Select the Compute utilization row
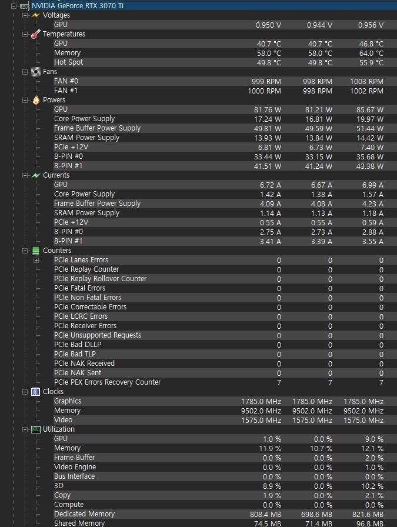 [225, 505]
